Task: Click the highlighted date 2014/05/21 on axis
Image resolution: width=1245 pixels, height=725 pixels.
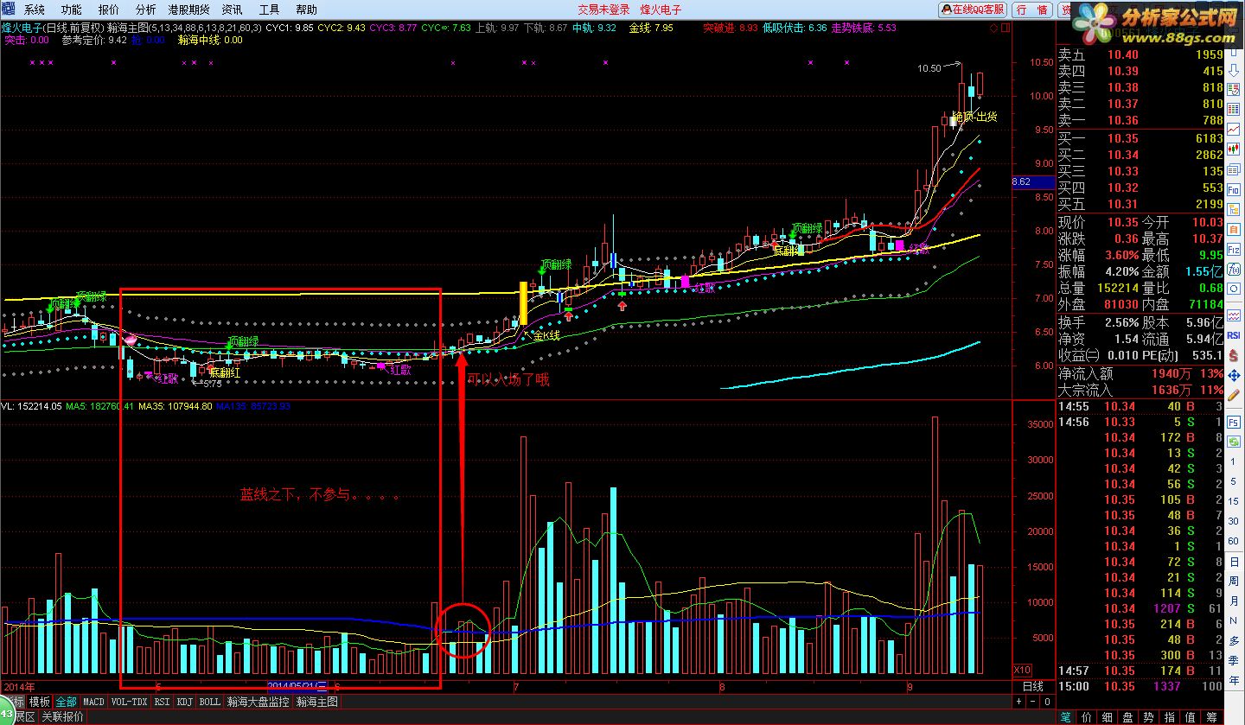Action: (x=297, y=685)
